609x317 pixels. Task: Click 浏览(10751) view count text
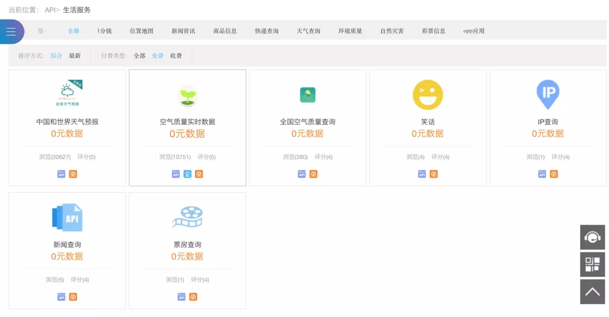[x=175, y=157]
